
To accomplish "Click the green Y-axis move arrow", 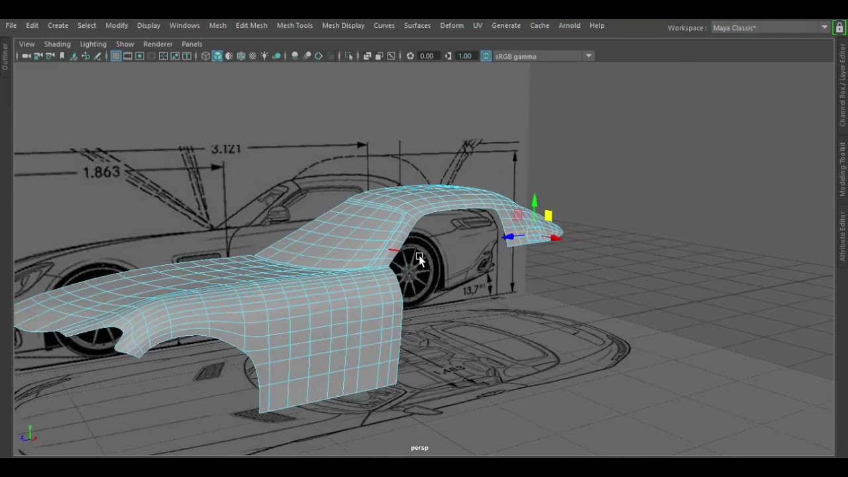I will click(535, 200).
